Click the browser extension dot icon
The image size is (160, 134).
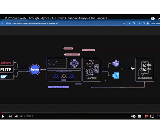(130, 23)
